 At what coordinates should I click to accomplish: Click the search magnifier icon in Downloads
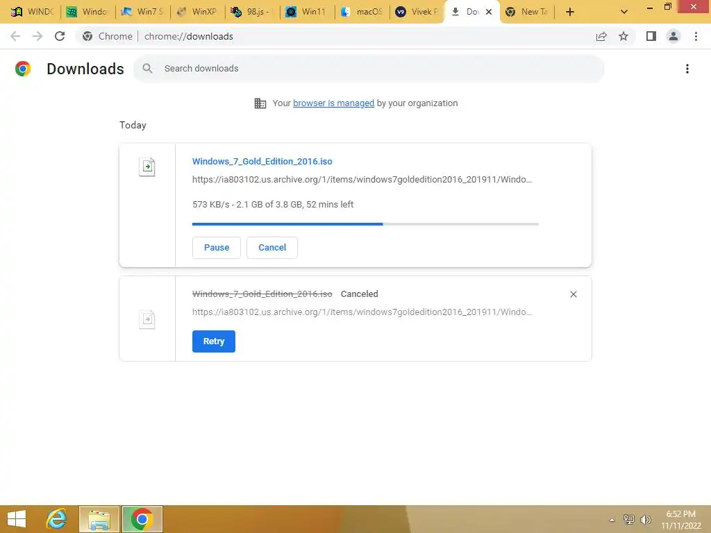(x=147, y=69)
